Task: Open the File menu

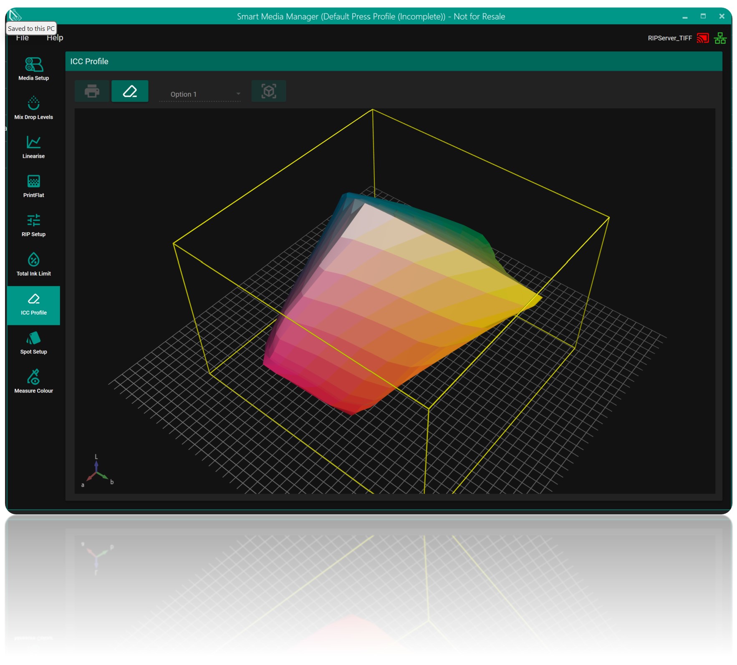Action: coord(23,38)
